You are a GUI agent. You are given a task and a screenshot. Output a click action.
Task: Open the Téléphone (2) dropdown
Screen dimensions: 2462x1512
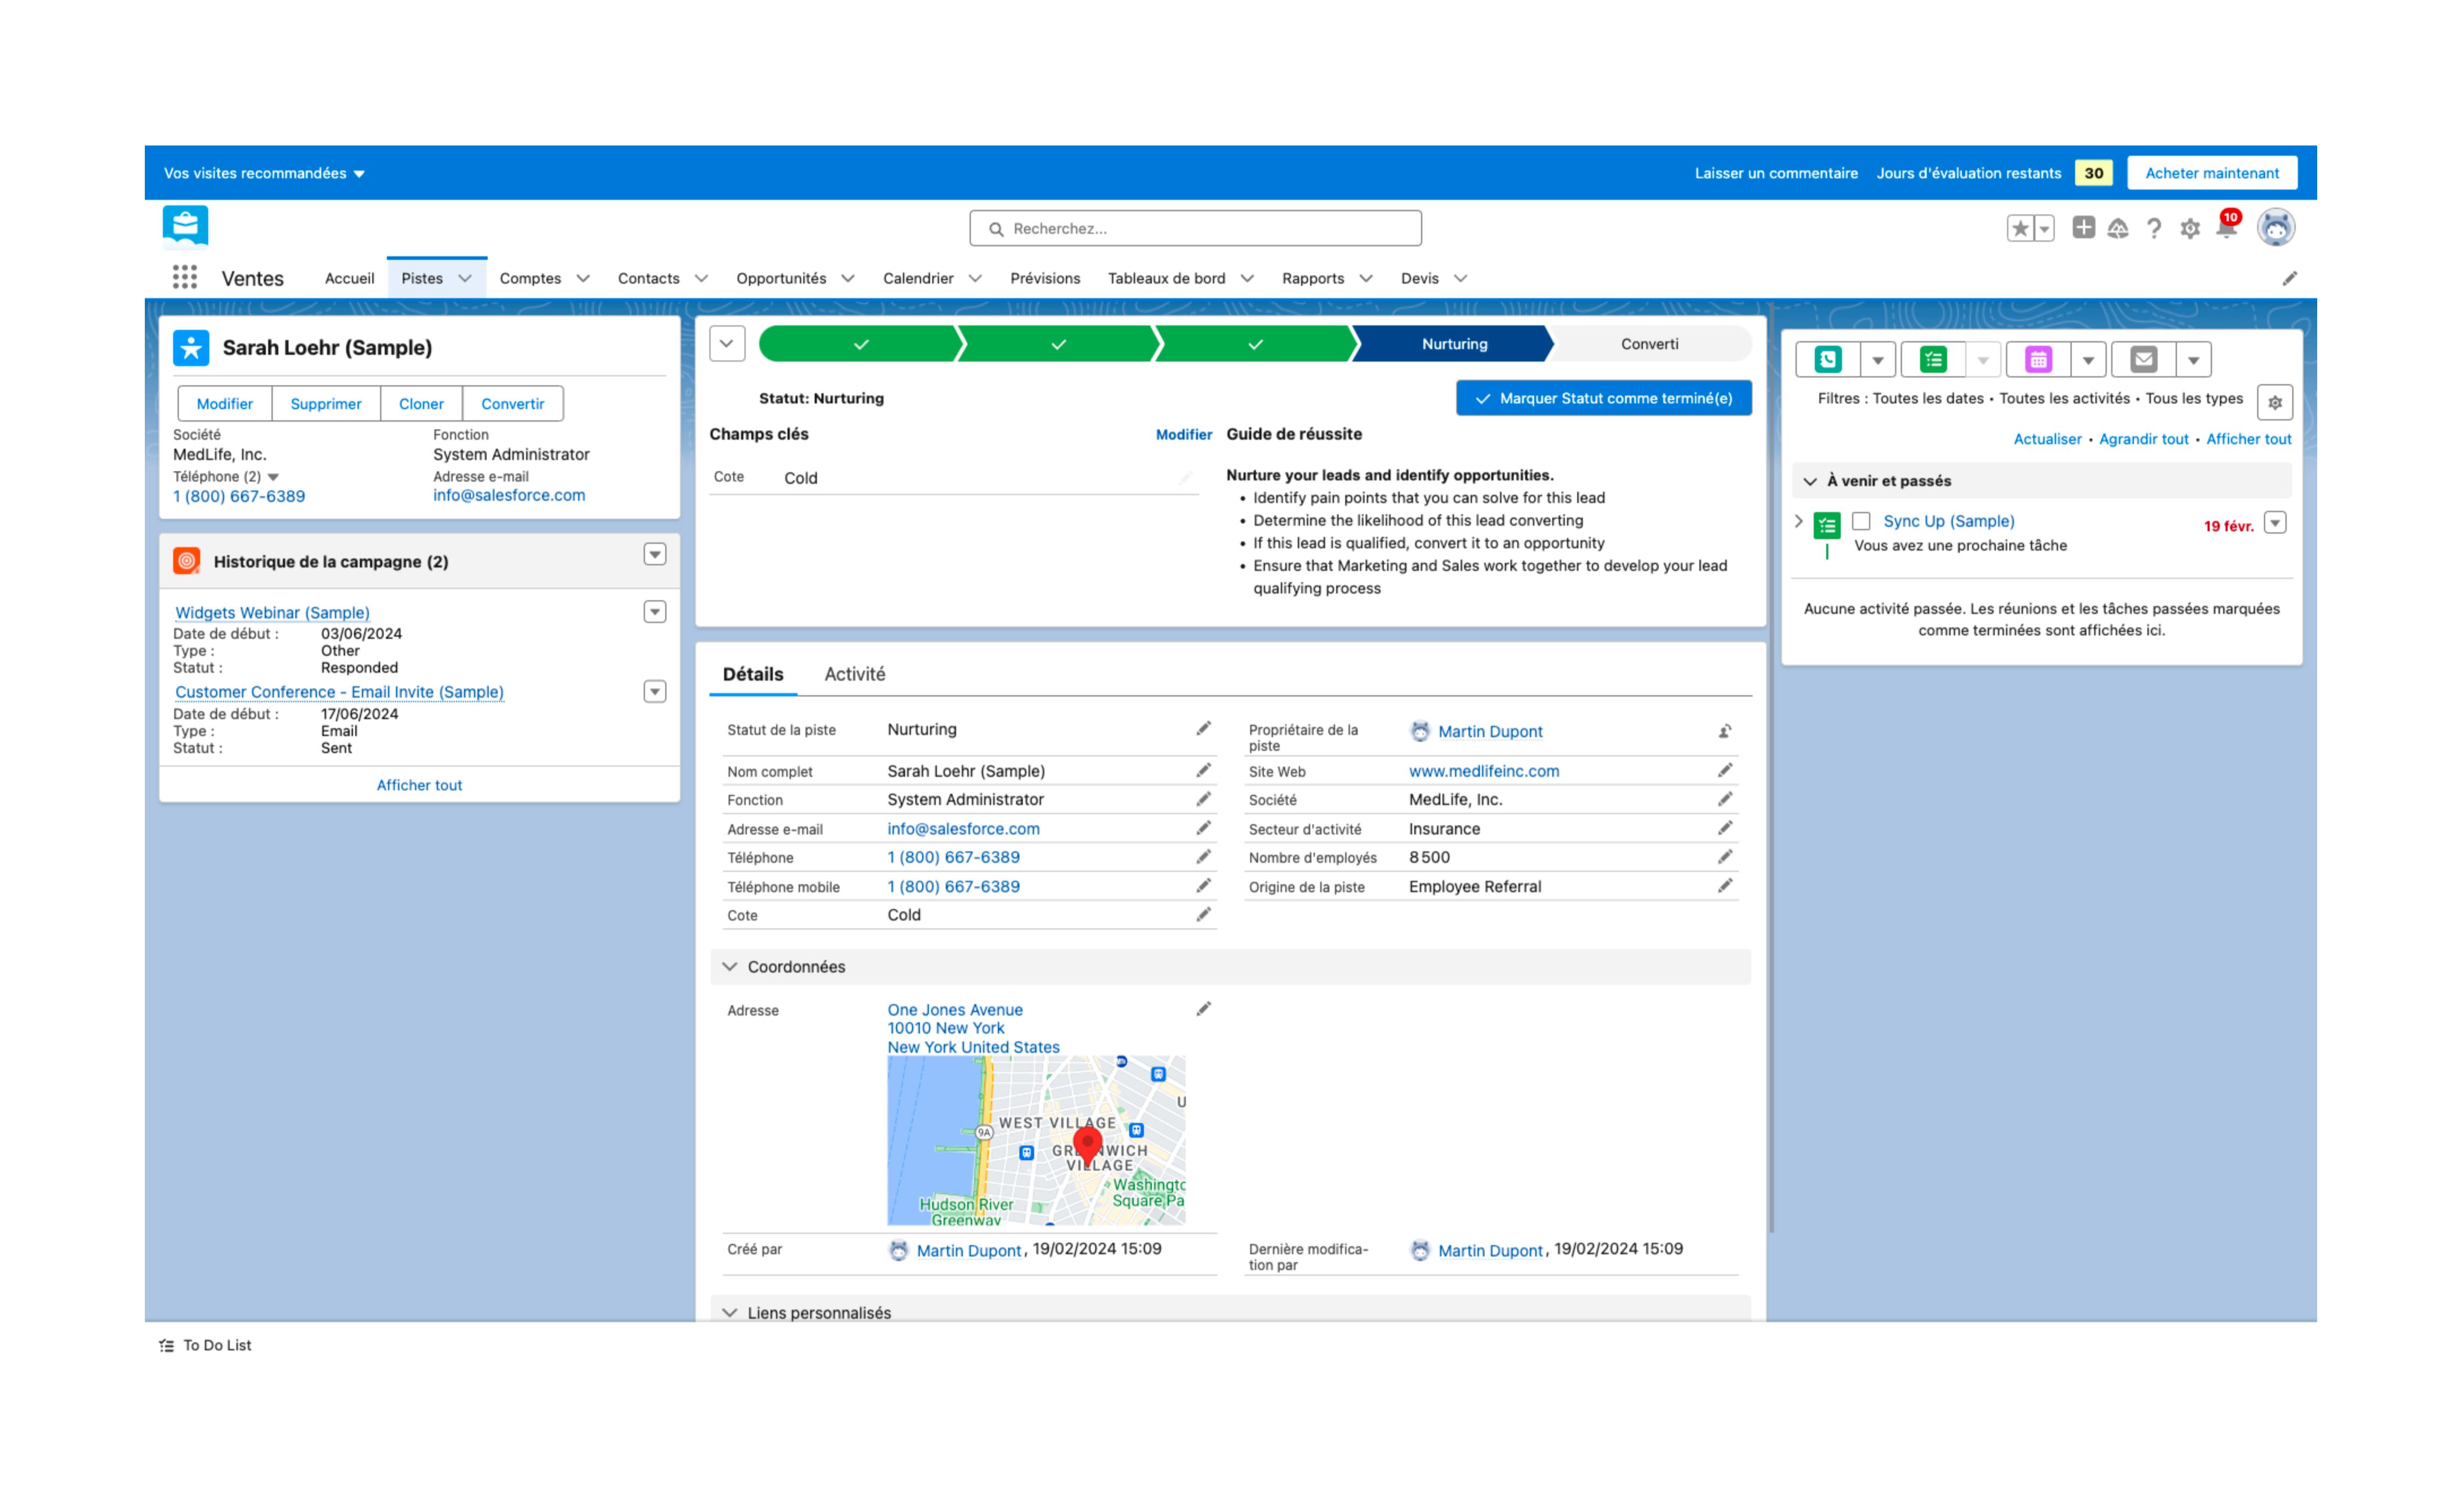tap(273, 477)
